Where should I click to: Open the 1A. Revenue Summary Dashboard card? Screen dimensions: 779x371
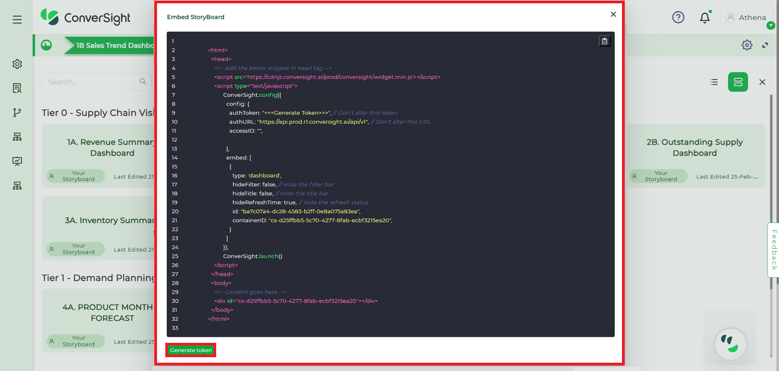[x=98, y=155]
